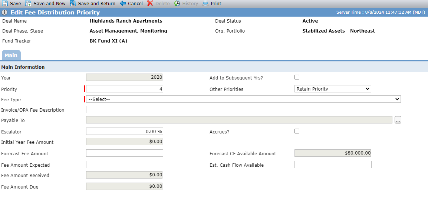This screenshot has width=428, height=217.
Task: Click the Payable To label
Action: pyautogui.click(x=13, y=121)
